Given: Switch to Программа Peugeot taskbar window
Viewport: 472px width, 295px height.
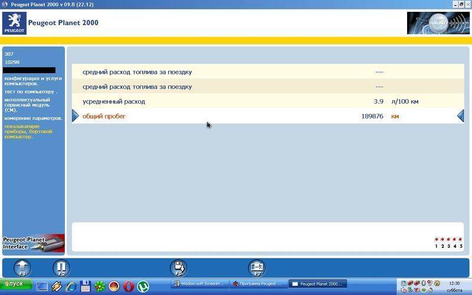Looking at the screenshot, I should pyautogui.click(x=258, y=284).
